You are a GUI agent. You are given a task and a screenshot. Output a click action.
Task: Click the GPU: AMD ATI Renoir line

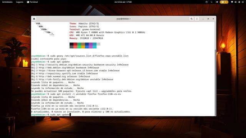pos(87,35)
